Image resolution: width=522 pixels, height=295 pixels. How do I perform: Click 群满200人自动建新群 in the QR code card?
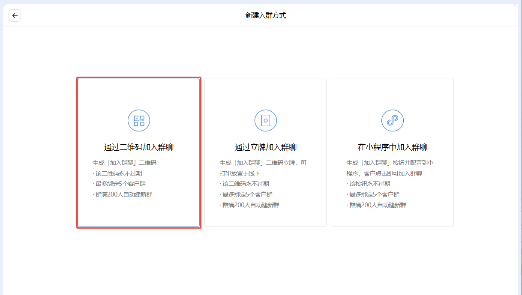[123, 194]
